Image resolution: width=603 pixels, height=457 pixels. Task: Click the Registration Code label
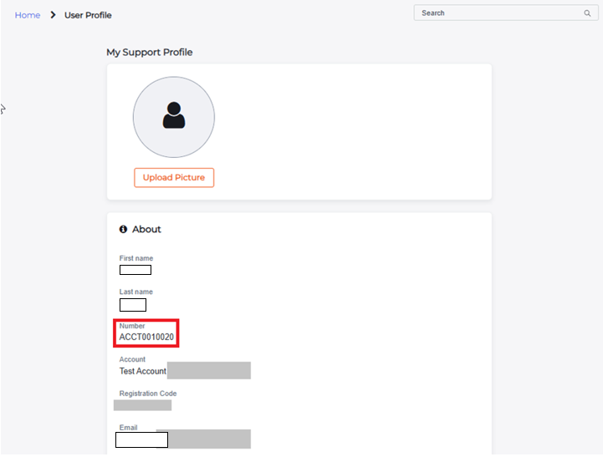click(x=148, y=394)
